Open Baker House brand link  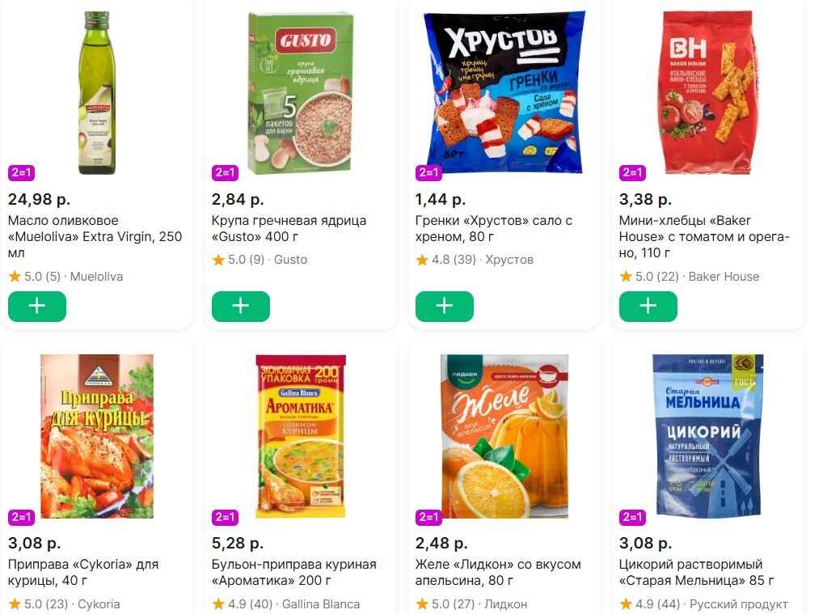pos(724,277)
